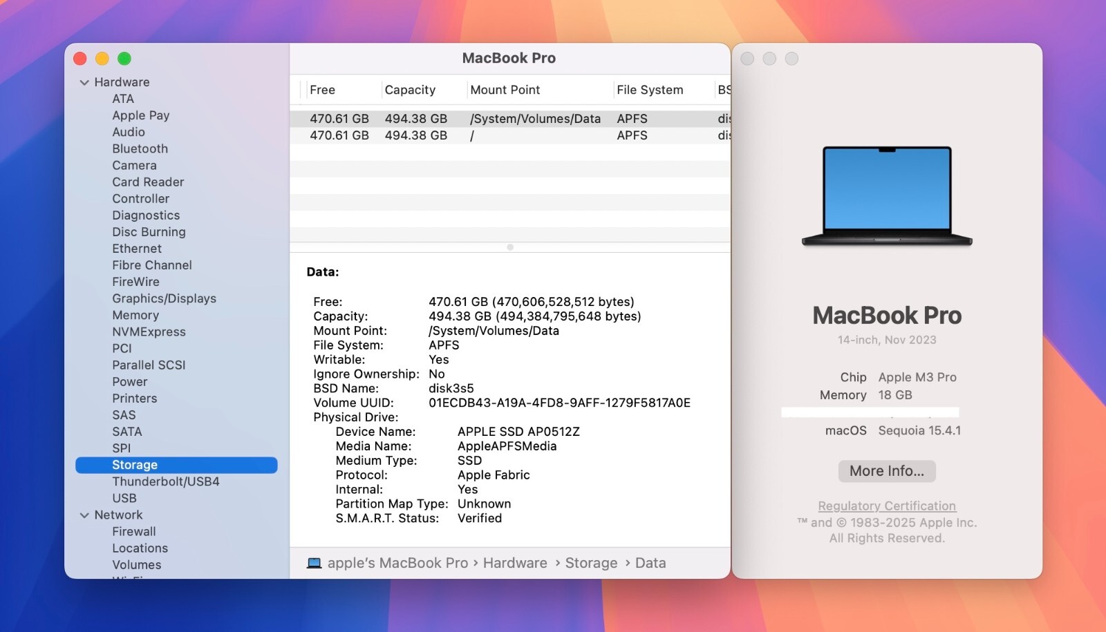Select the /System/Volumes/Data volume row
1106x632 pixels.
tap(510, 119)
